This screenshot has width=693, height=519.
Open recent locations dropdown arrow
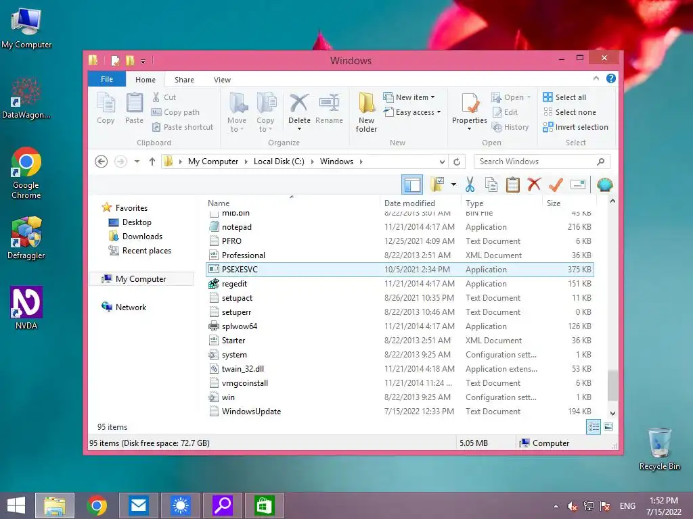click(x=137, y=162)
